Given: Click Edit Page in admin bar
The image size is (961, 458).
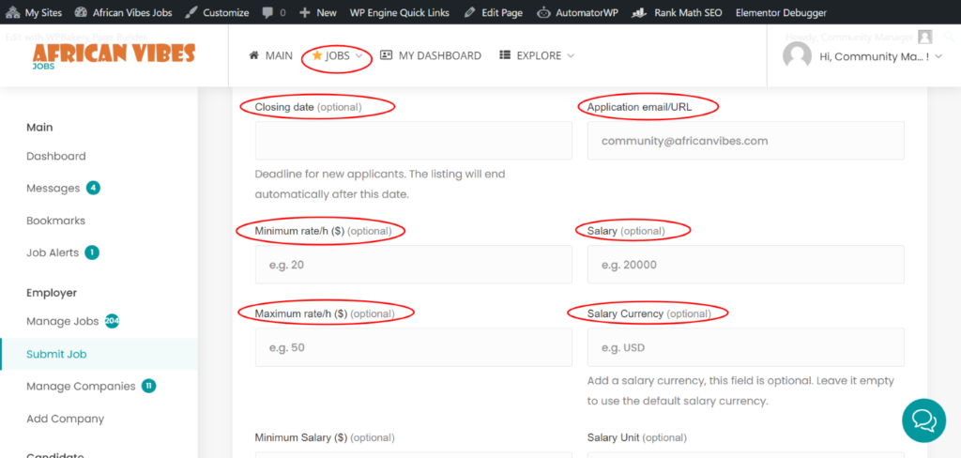Looking at the screenshot, I should point(494,12).
